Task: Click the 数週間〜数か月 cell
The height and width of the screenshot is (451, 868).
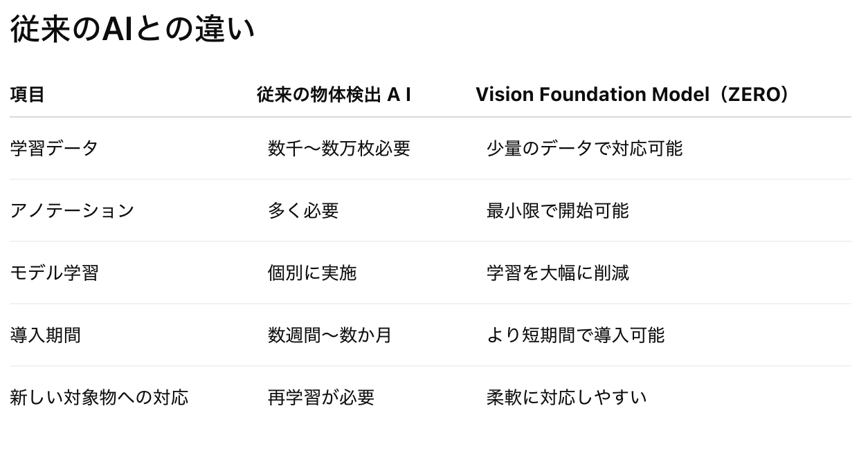Action: (x=330, y=335)
